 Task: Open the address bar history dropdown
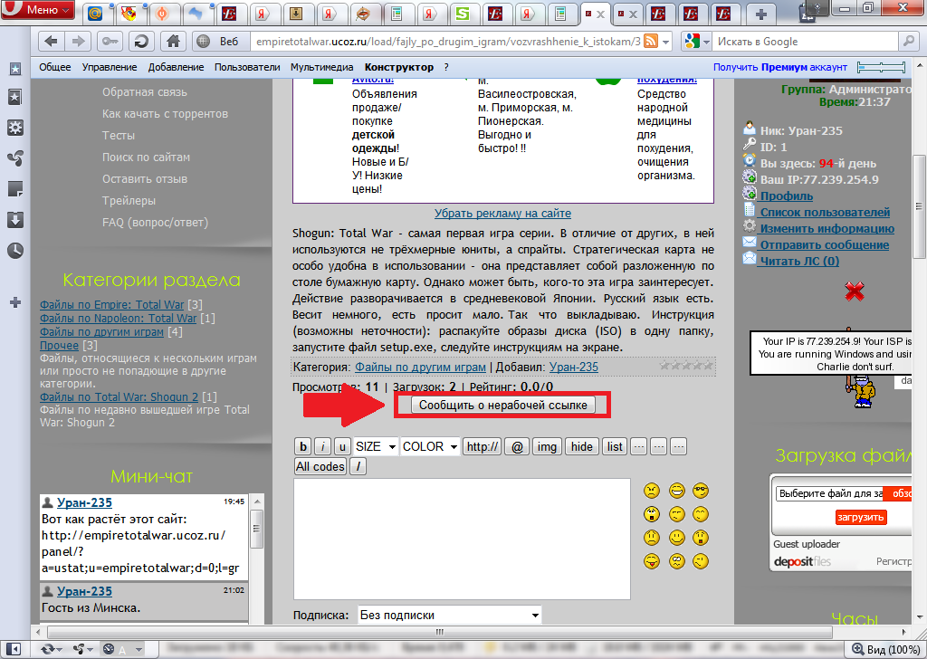tap(666, 42)
